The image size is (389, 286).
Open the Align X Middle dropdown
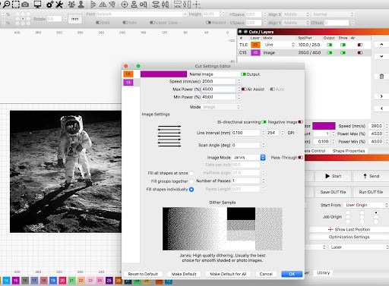pyautogui.click(x=296, y=14)
